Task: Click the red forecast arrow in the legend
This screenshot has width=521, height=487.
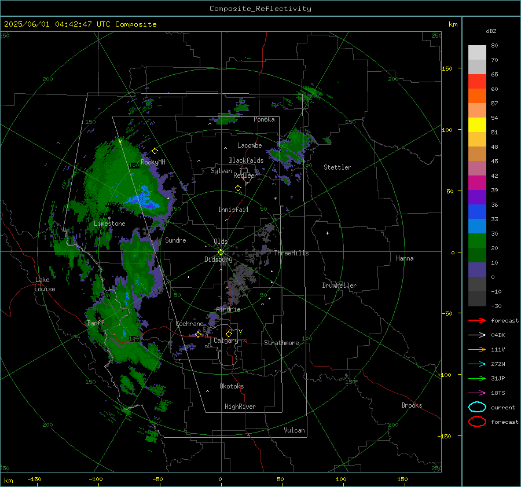Action: click(x=477, y=320)
